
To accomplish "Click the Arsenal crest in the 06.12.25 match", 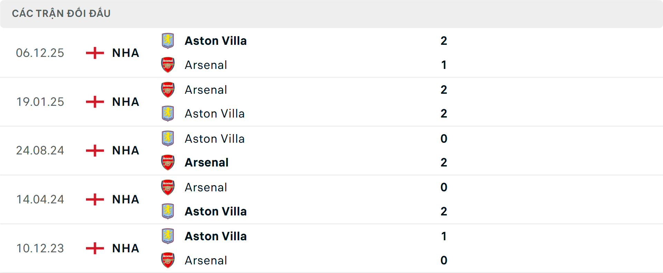I will pyautogui.click(x=168, y=65).
